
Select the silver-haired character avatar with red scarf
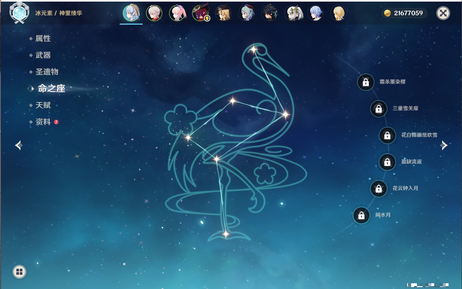[x=154, y=13]
